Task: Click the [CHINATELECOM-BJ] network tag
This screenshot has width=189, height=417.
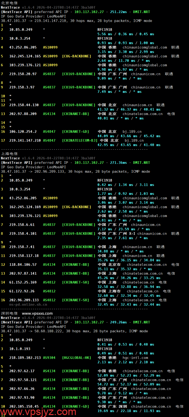Action: coord(80,140)
